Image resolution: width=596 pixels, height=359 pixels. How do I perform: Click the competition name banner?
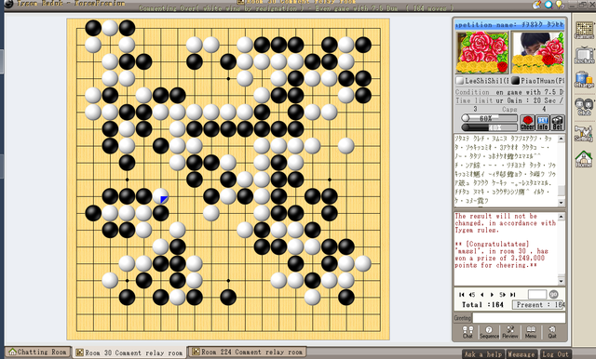click(509, 25)
